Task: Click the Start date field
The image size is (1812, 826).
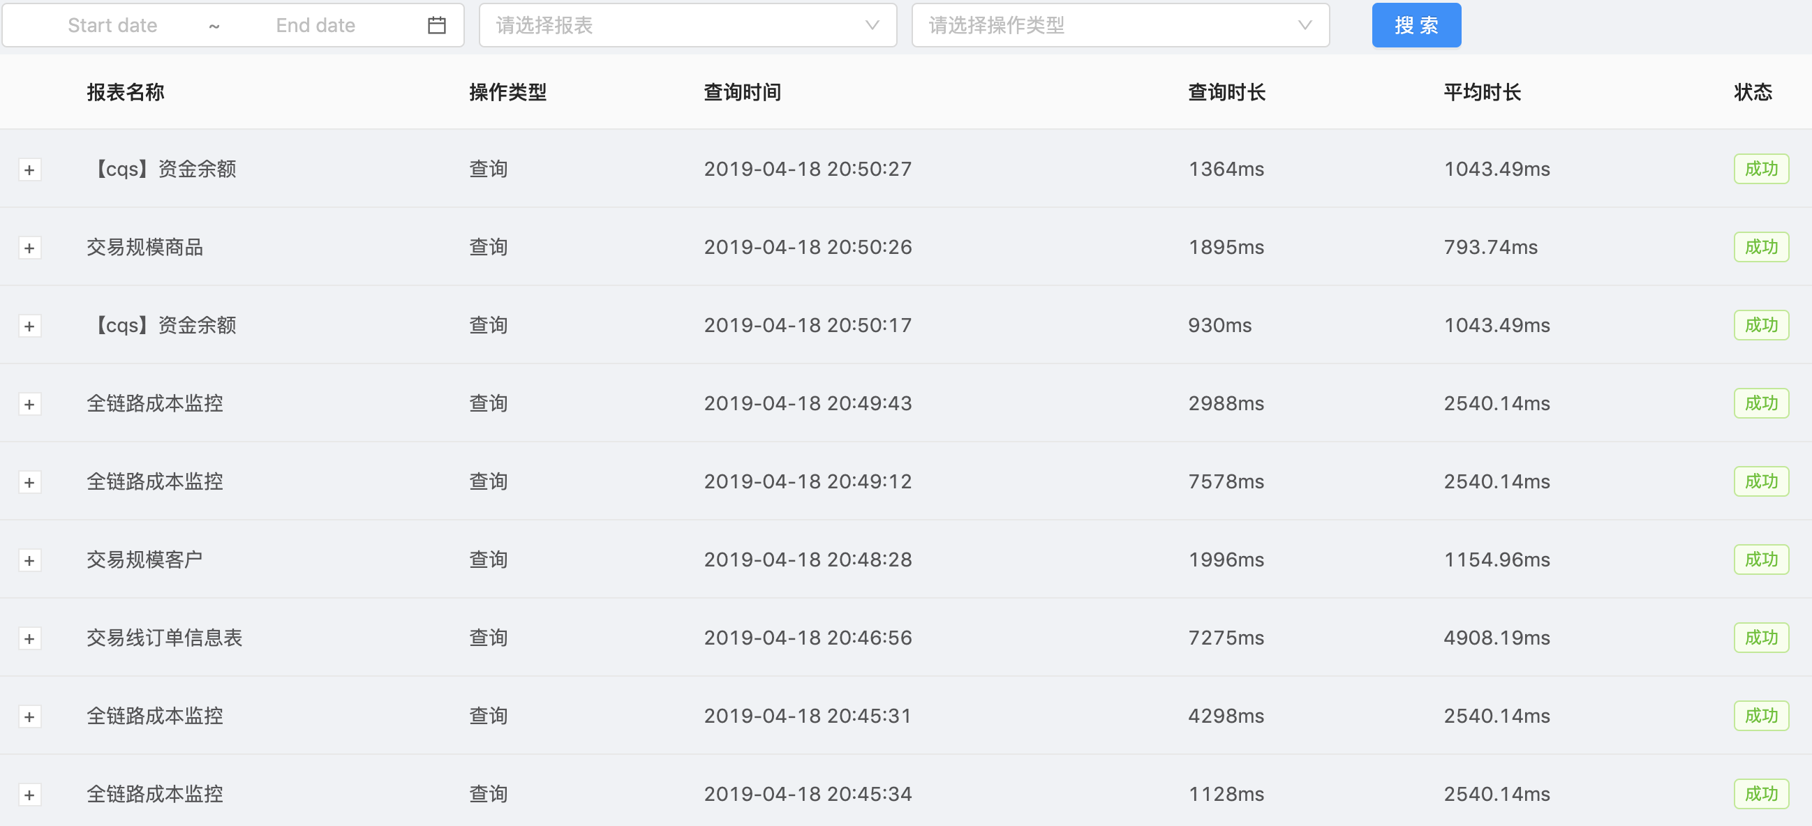Action: [112, 25]
